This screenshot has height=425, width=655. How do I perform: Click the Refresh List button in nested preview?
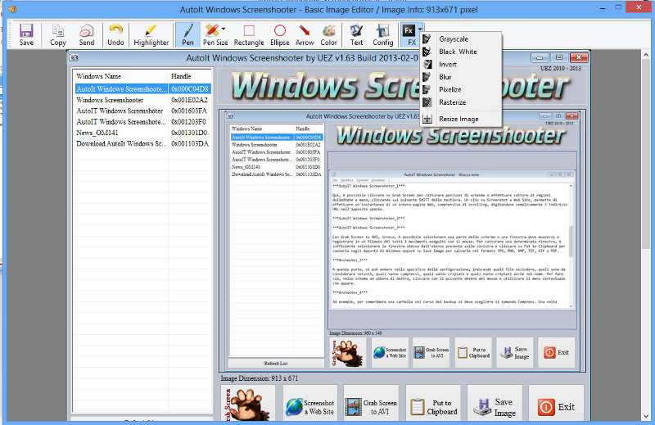[276, 363]
